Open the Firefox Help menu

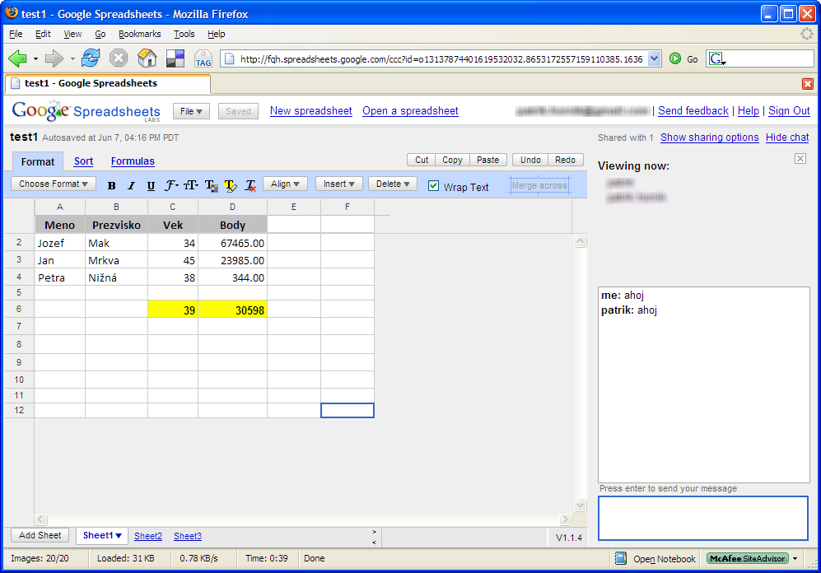coord(217,34)
